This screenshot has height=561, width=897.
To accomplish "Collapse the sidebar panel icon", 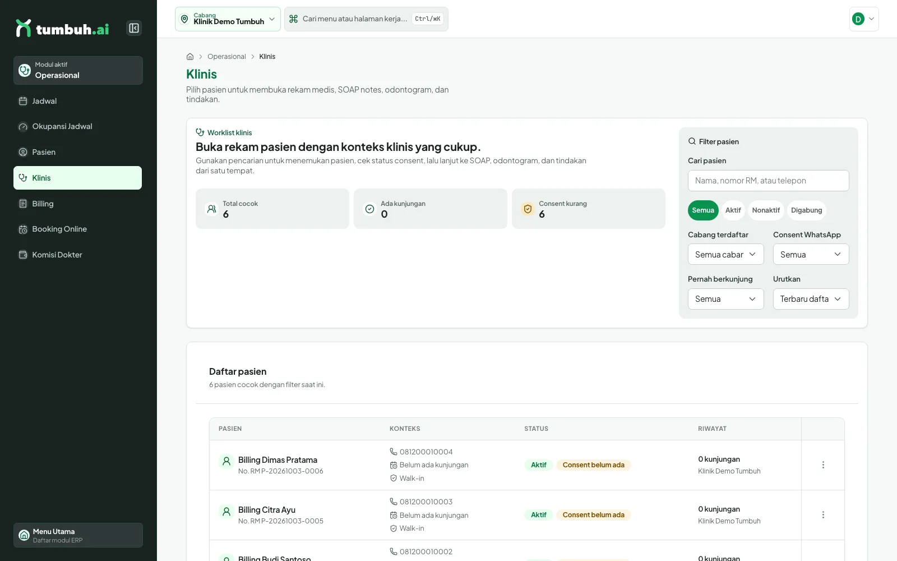I will click(x=134, y=28).
